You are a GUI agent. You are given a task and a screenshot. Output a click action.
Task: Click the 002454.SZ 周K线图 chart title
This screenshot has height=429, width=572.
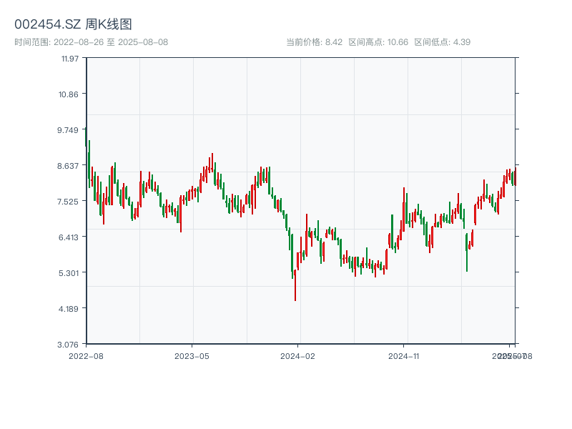pos(73,24)
